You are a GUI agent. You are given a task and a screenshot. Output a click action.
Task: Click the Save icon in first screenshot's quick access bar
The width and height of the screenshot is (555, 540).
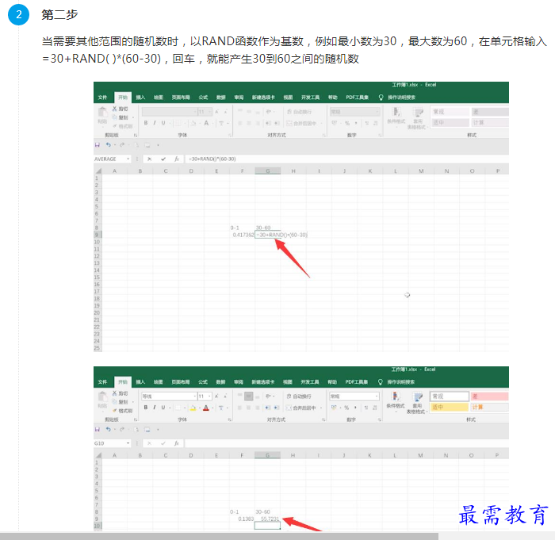point(98,145)
